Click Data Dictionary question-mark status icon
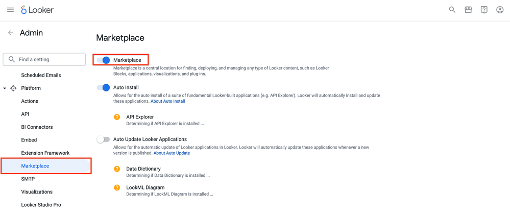The height and width of the screenshot is (215, 510). point(117,169)
